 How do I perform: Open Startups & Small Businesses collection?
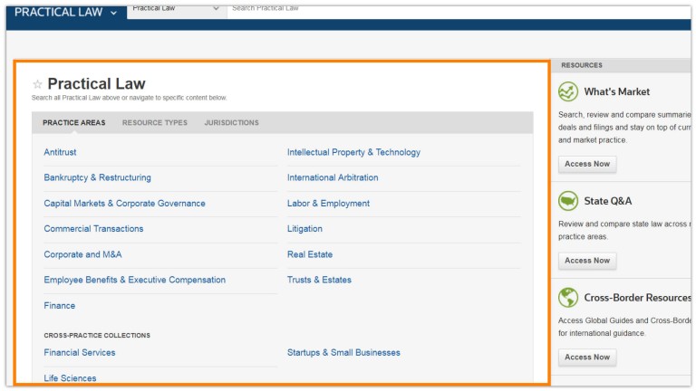(343, 352)
